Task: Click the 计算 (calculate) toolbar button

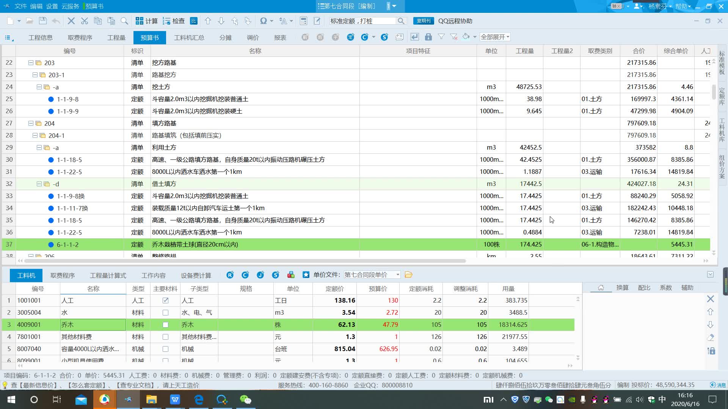Action: tap(146, 21)
